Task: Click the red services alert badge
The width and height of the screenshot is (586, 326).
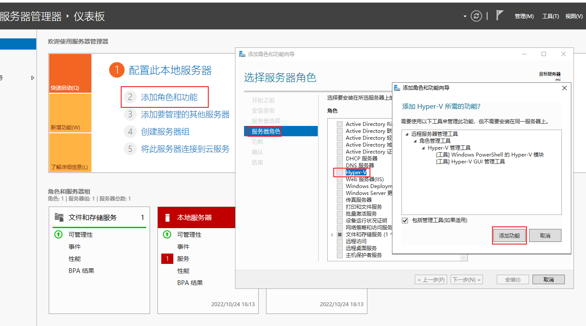Action: point(167,259)
